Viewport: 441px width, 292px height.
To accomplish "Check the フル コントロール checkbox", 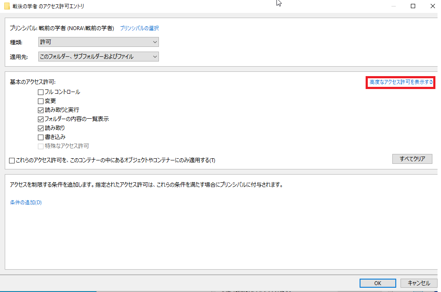I will tap(40, 92).
